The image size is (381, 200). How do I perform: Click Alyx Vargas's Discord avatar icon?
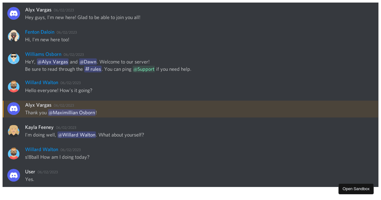pyautogui.click(x=14, y=13)
